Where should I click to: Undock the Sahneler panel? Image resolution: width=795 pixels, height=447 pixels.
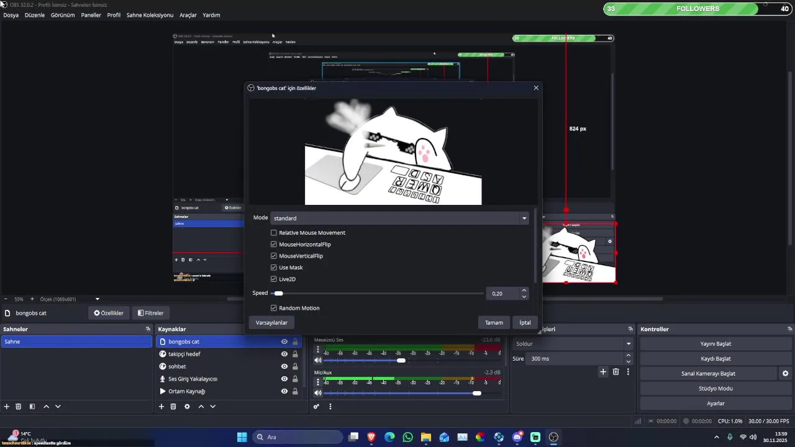click(x=148, y=329)
